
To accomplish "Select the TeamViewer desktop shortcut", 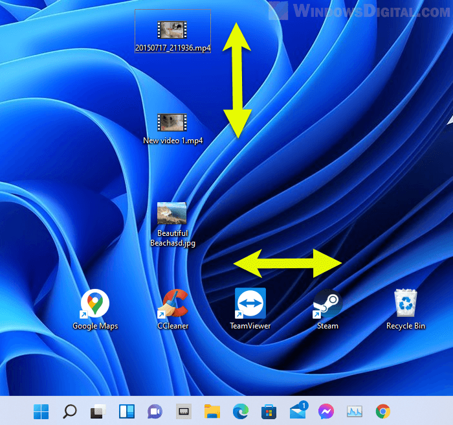I will [x=250, y=303].
